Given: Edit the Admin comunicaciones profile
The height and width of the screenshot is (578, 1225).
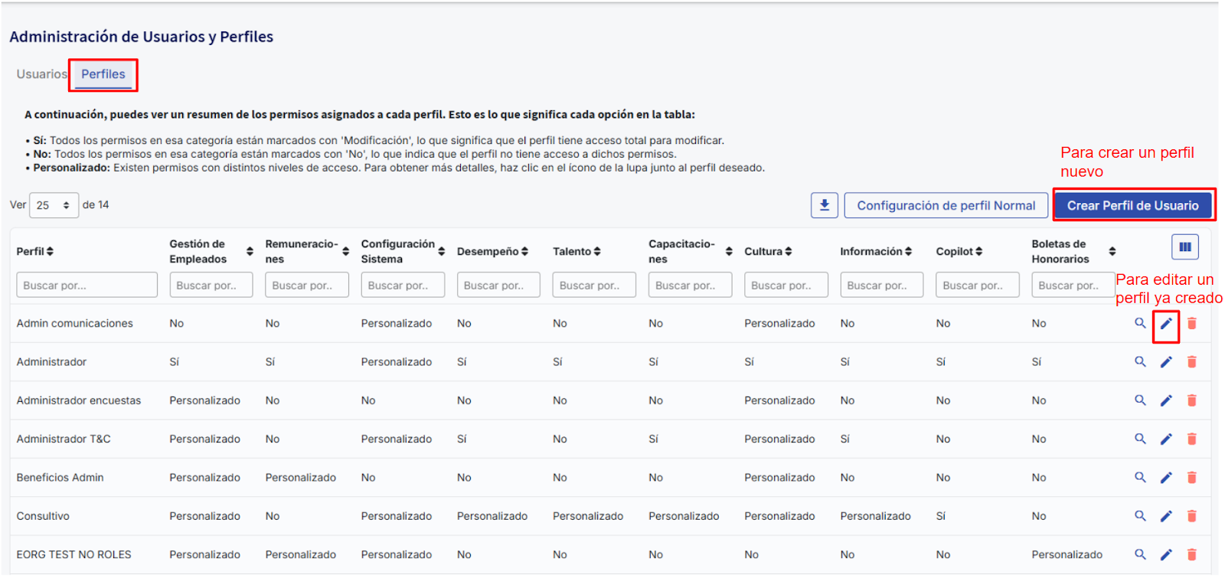Looking at the screenshot, I should [1166, 323].
